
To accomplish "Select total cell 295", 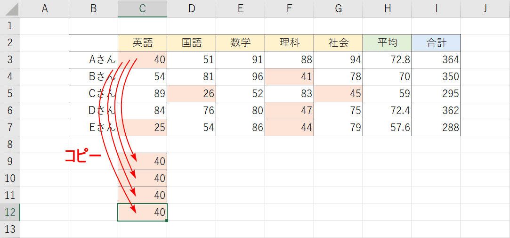I will coord(436,93).
